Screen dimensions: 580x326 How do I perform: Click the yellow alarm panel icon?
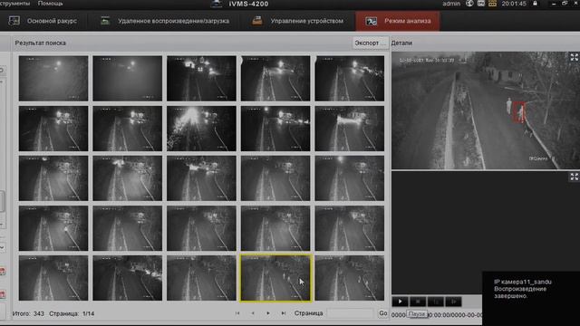pos(492,4)
